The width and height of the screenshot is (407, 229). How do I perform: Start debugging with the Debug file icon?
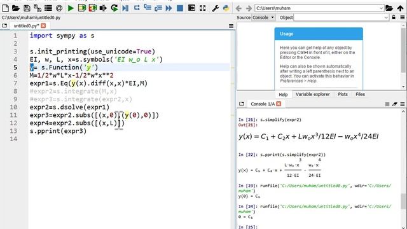coord(125,8)
